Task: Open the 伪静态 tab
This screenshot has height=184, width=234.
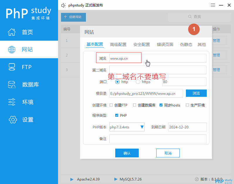Action: [186, 44]
